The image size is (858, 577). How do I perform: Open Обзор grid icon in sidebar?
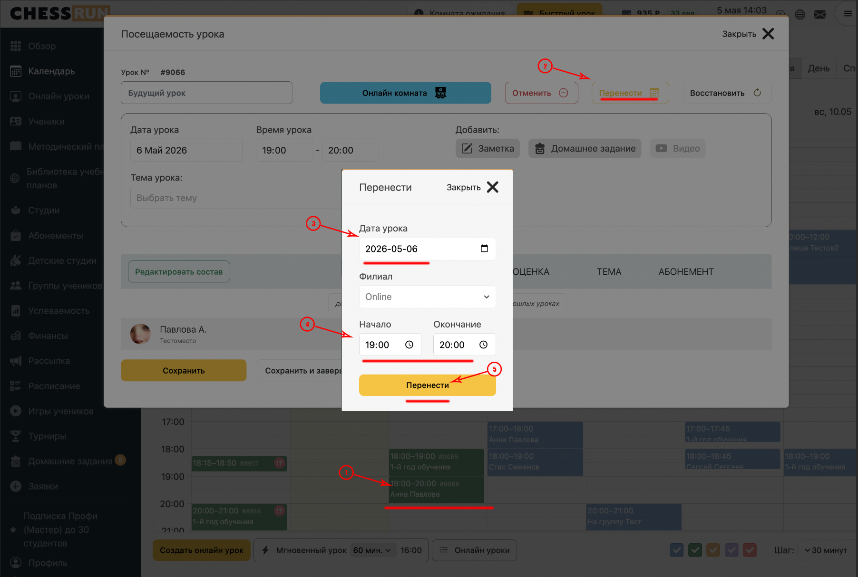16,46
